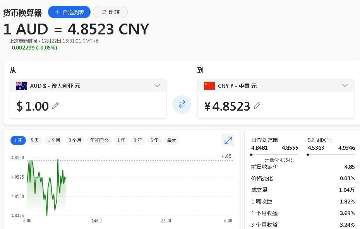Open the CNY target currency dropdown

[345, 85]
